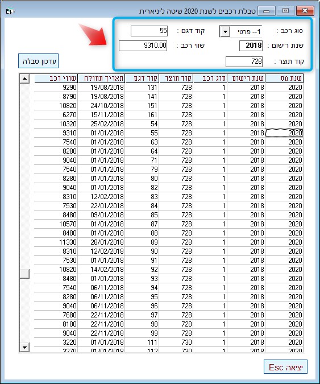Select date cell 15/11/2018
Viewport: 320px width, 384px height.
(x=101, y=114)
